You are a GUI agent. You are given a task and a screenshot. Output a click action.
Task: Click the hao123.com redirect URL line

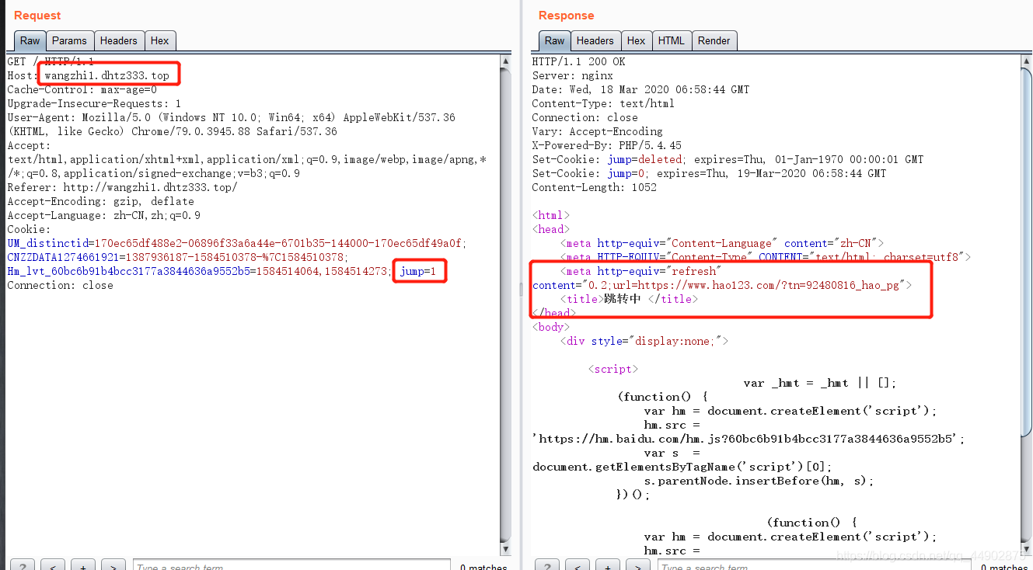pyautogui.click(x=722, y=285)
